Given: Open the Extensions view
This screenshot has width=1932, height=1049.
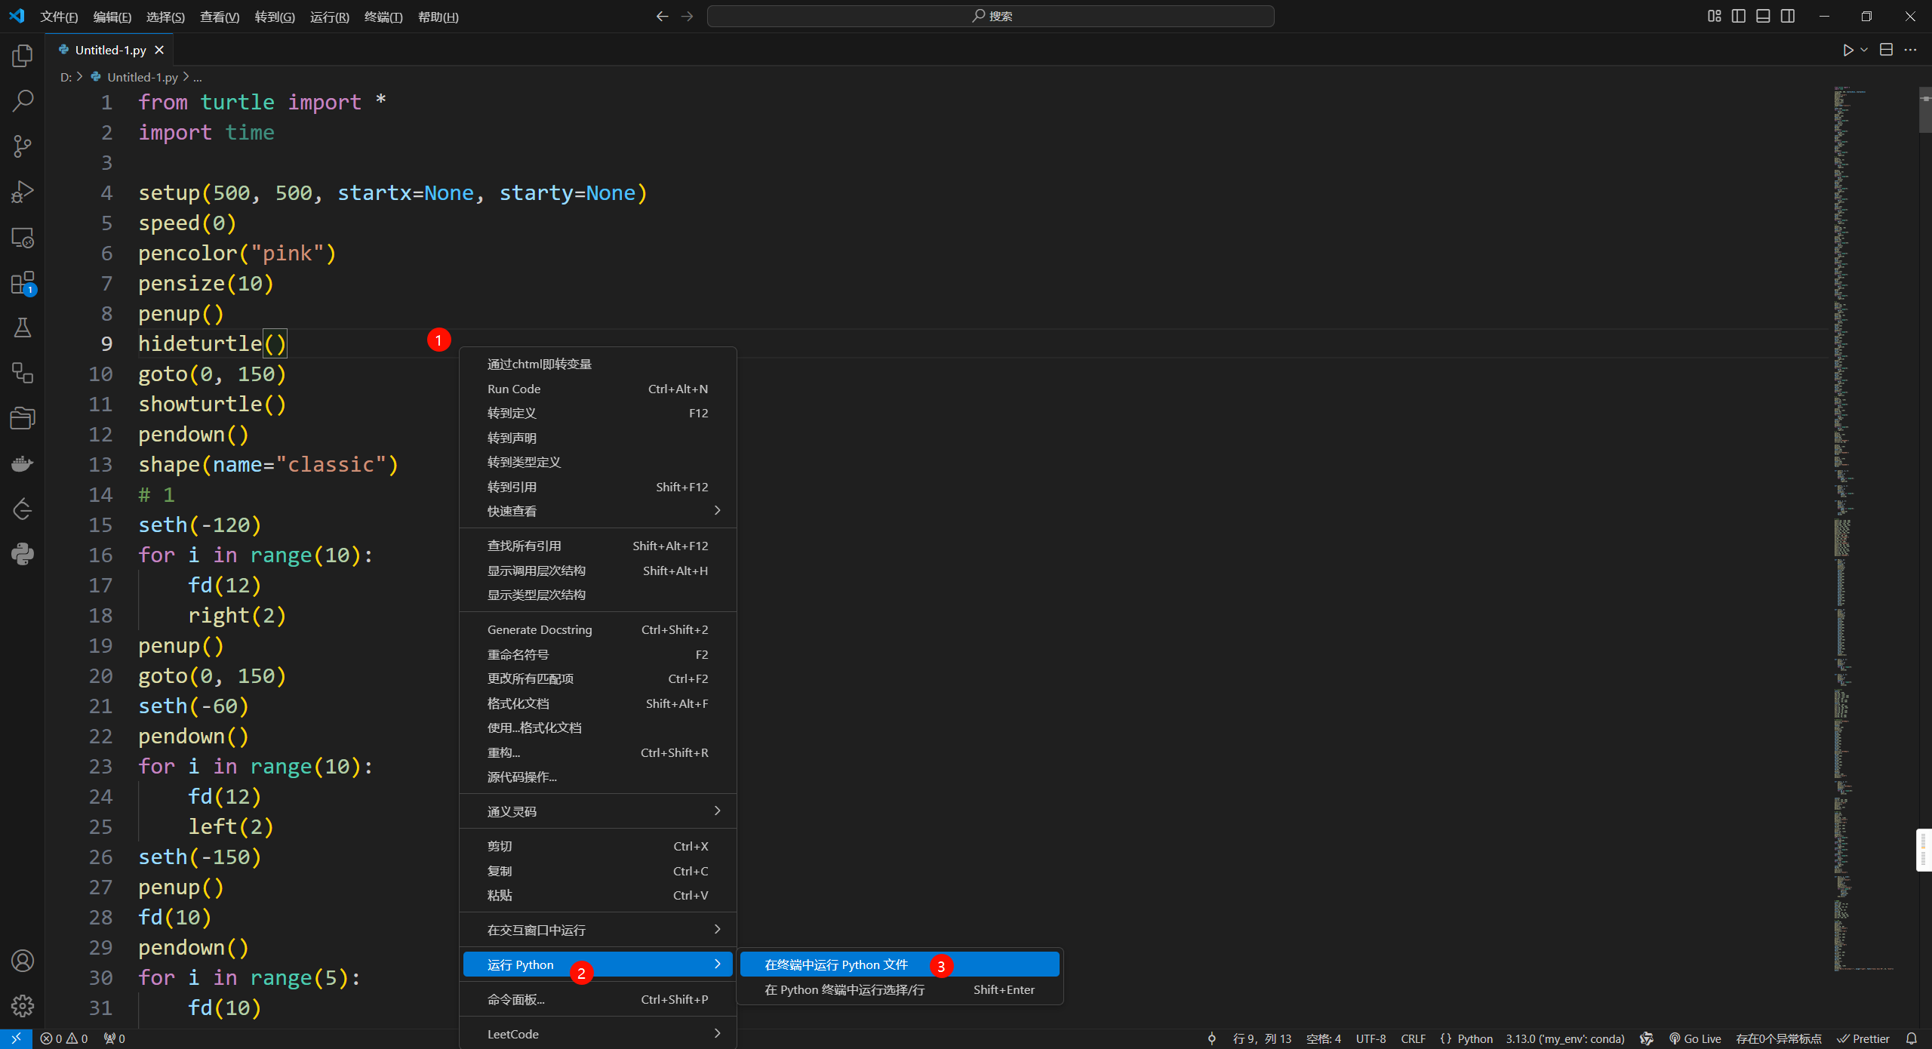Looking at the screenshot, I should coord(23,283).
